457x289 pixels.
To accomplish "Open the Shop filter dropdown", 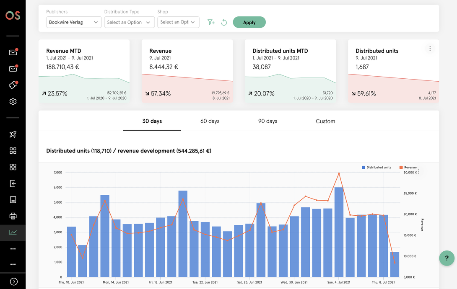I will (x=178, y=22).
